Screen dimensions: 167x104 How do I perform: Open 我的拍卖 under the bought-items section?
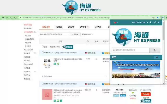coord(28,36)
